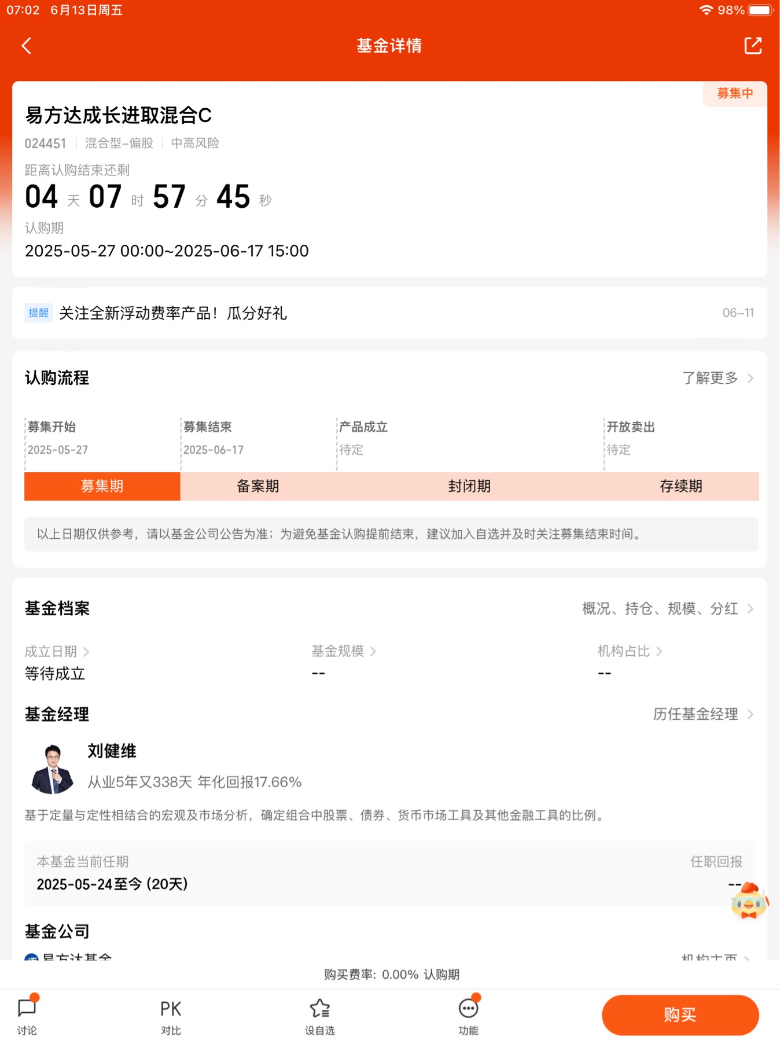This screenshot has width=780, height=1040.
Task: Tap the 提醒 reminder tag
Action: click(x=39, y=313)
